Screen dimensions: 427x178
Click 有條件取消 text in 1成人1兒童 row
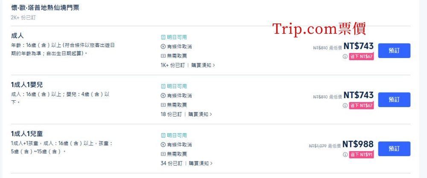point(179,145)
